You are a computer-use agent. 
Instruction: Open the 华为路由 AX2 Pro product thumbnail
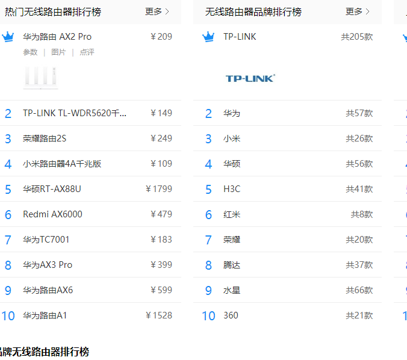[x=40, y=77]
